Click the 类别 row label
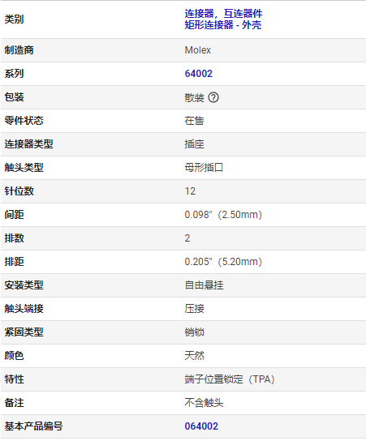366x441 pixels. tap(14, 19)
